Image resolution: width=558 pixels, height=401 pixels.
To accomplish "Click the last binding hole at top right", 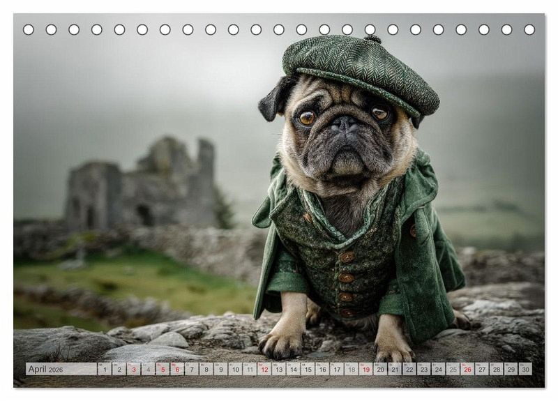I will pos(529,29).
